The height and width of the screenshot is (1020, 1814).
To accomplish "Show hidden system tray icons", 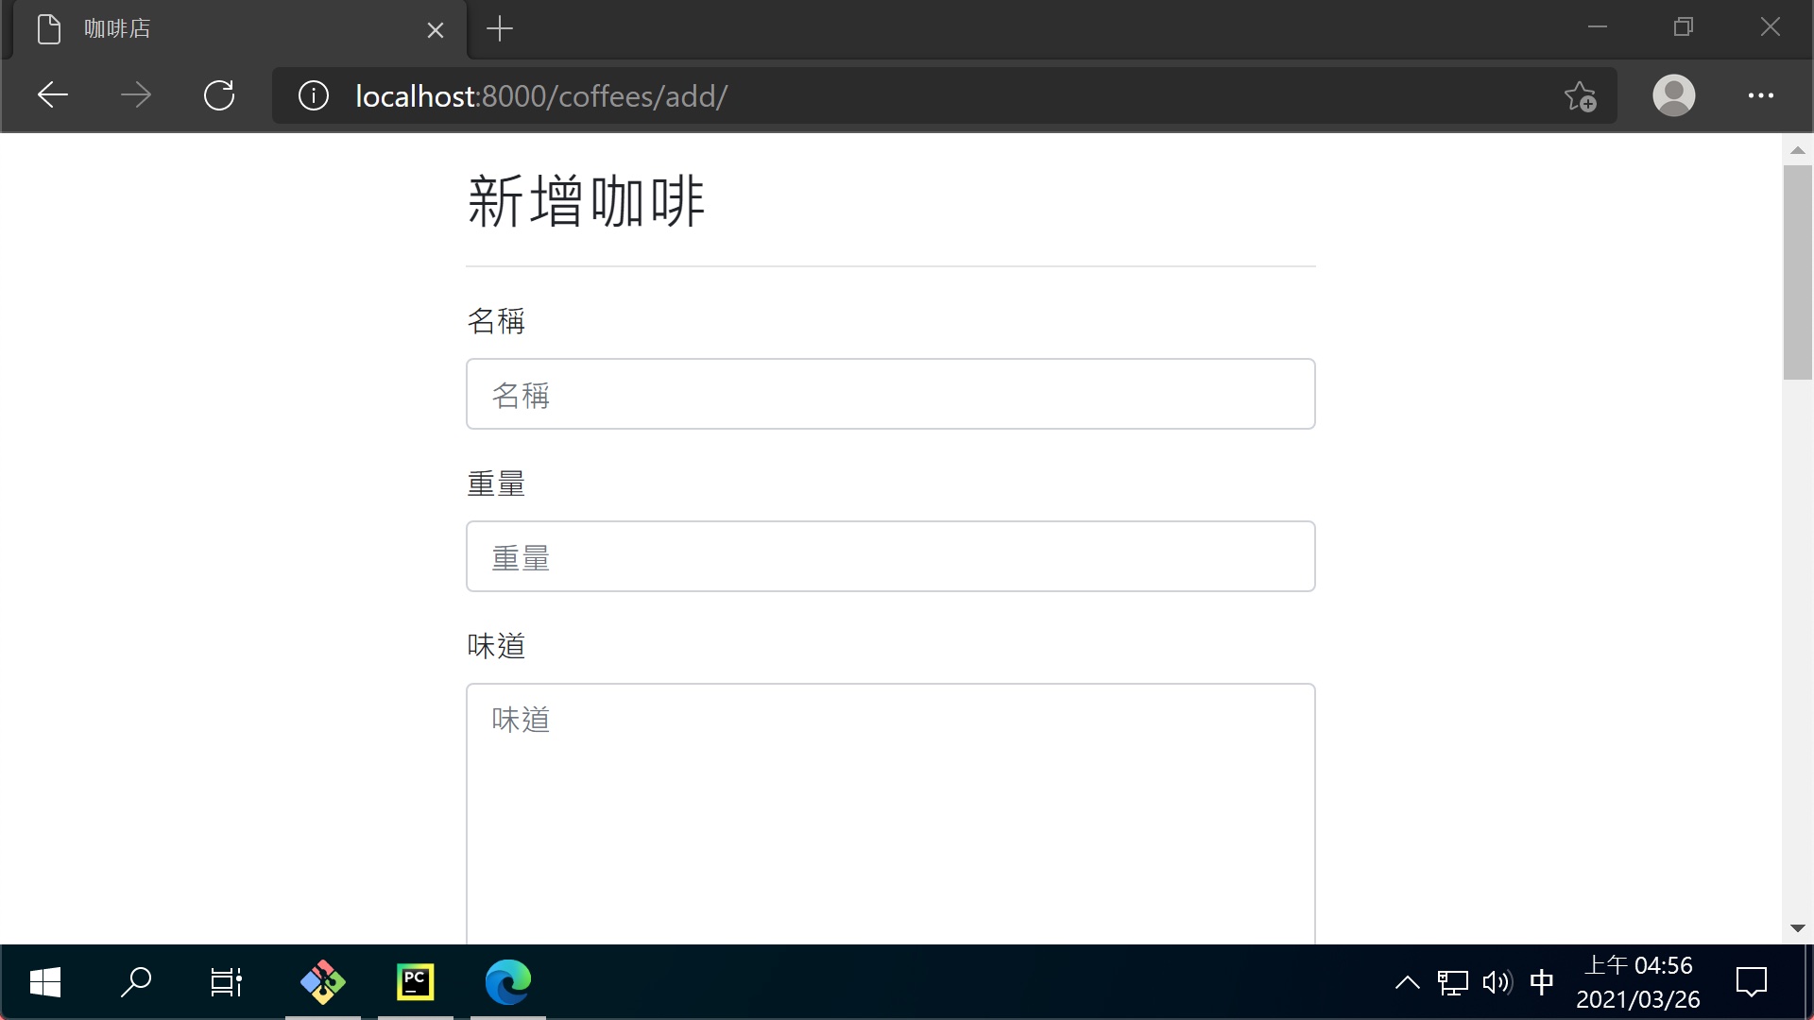I will pyautogui.click(x=1407, y=982).
